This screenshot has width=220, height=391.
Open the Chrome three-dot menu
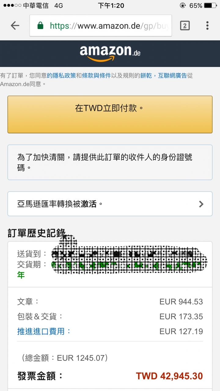coord(207,26)
